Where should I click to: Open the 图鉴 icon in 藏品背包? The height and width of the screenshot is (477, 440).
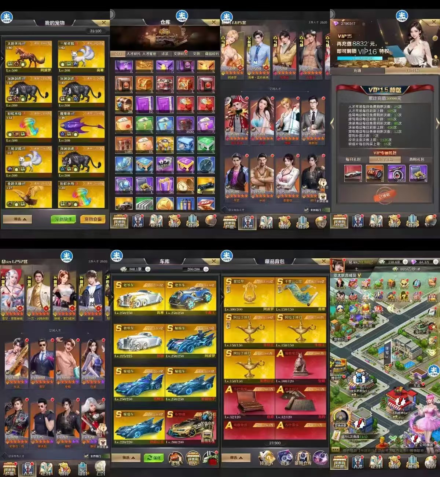285,458
